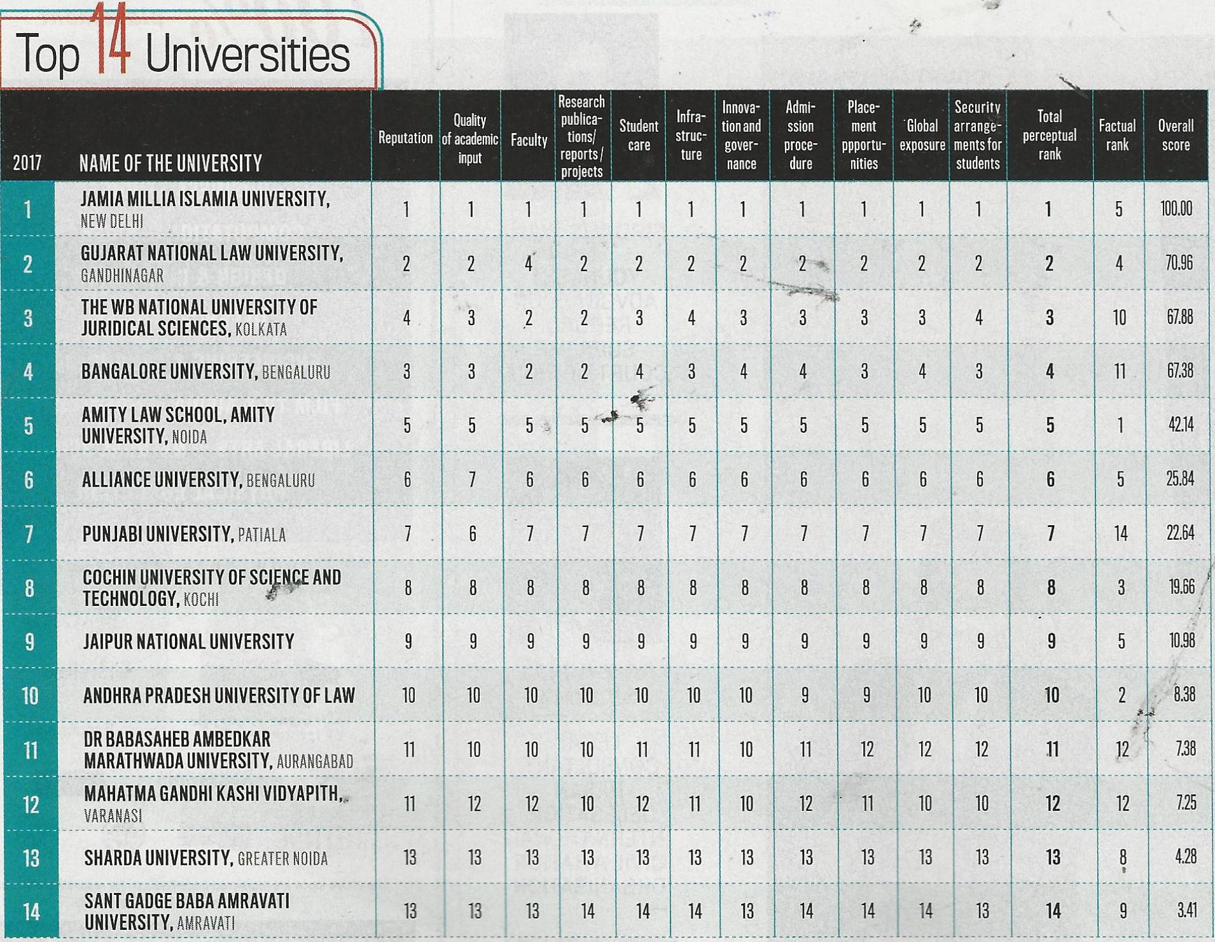Viewport: 1215px width, 942px height.
Task: Click Faculty rank 4 for Gujarat National Law
Action: tap(528, 264)
